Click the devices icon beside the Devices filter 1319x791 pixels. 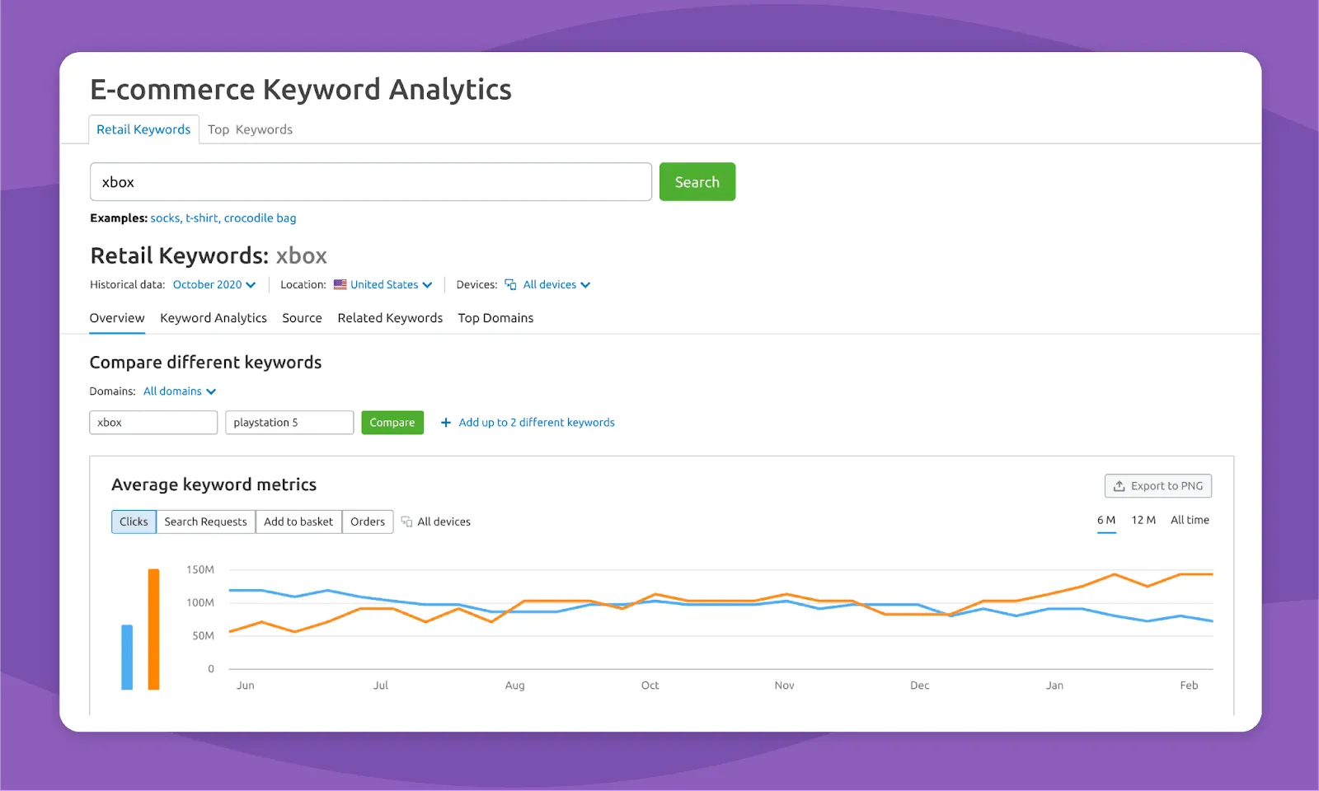tap(512, 284)
